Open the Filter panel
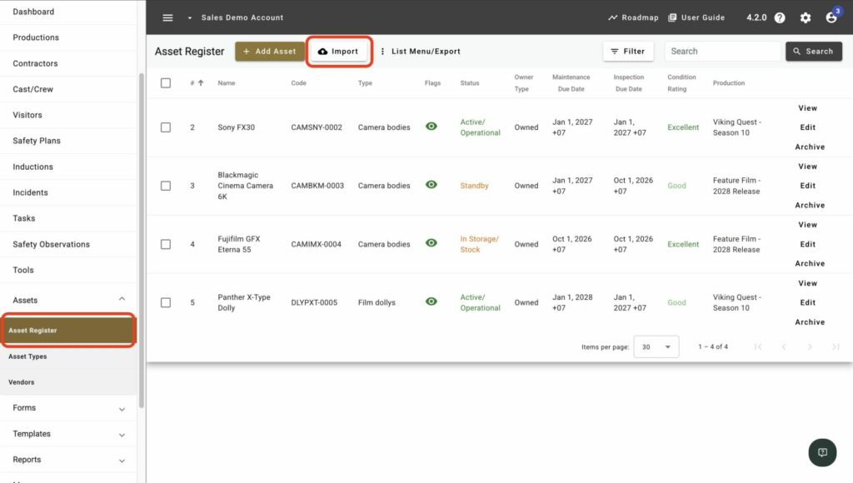 tap(628, 51)
